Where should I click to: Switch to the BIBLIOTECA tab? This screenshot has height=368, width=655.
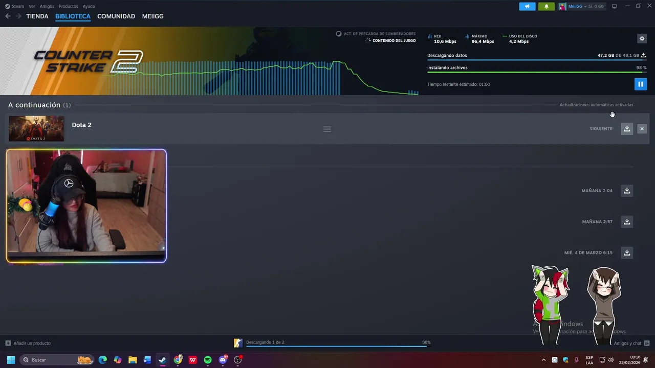tap(73, 16)
